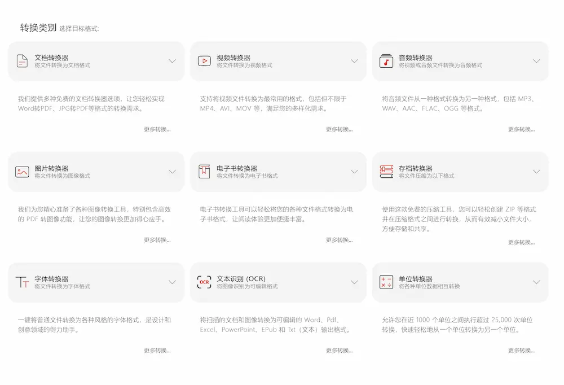This screenshot has height=385, width=564.
Task: Click the ebook converter bookmark icon
Action: (x=204, y=172)
